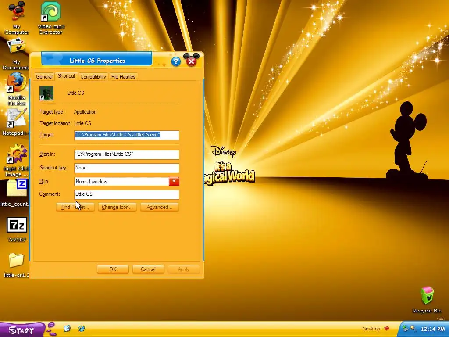Click the Comment text field

pos(127,194)
